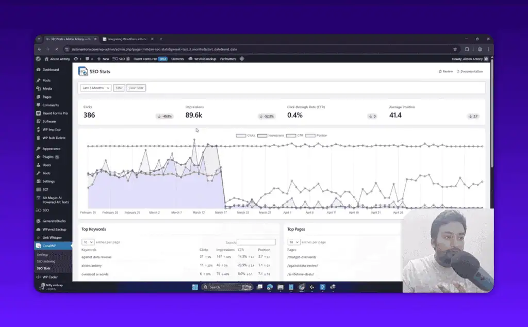Open the Last 3 Months date dropdown
The image size is (528, 327).
pyautogui.click(x=96, y=88)
